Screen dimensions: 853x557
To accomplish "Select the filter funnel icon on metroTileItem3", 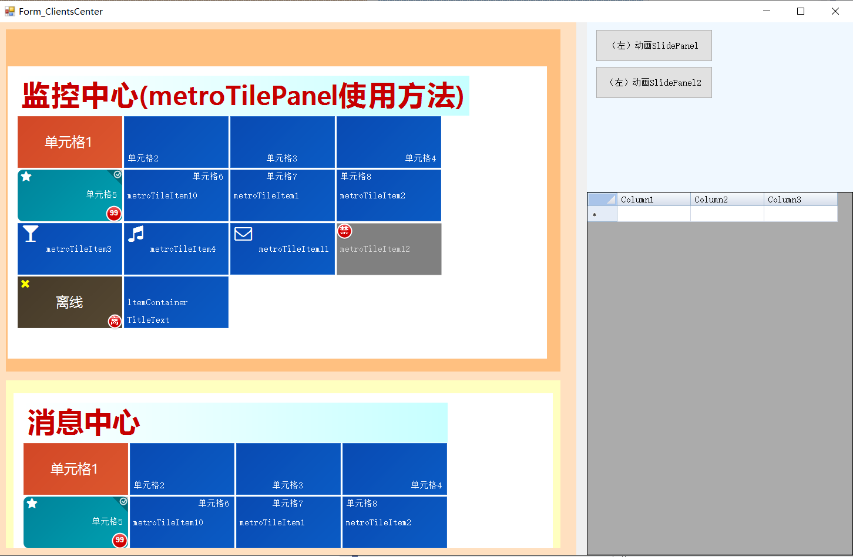I will [x=31, y=234].
